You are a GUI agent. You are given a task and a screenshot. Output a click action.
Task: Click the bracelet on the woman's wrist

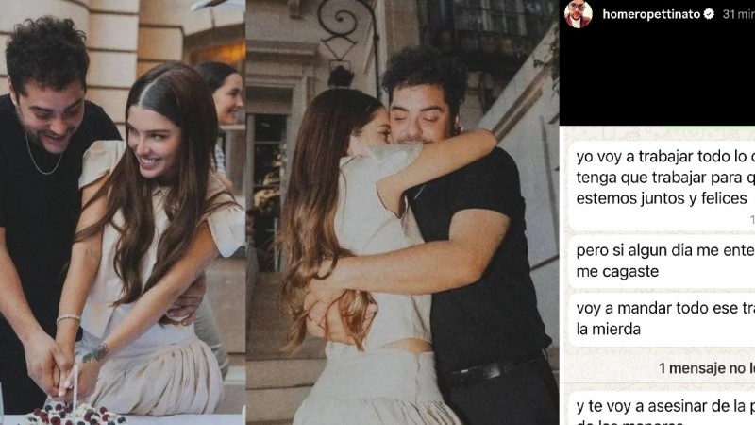[x=68, y=319]
